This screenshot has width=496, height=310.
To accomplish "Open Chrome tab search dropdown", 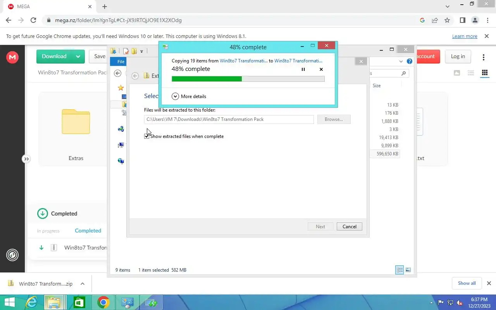I will tap(448, 7).
